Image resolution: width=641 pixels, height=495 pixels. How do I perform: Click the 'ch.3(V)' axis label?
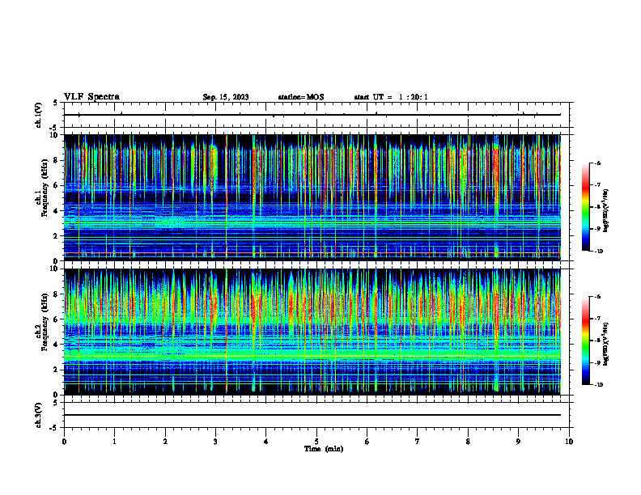[x=38, y=415]
